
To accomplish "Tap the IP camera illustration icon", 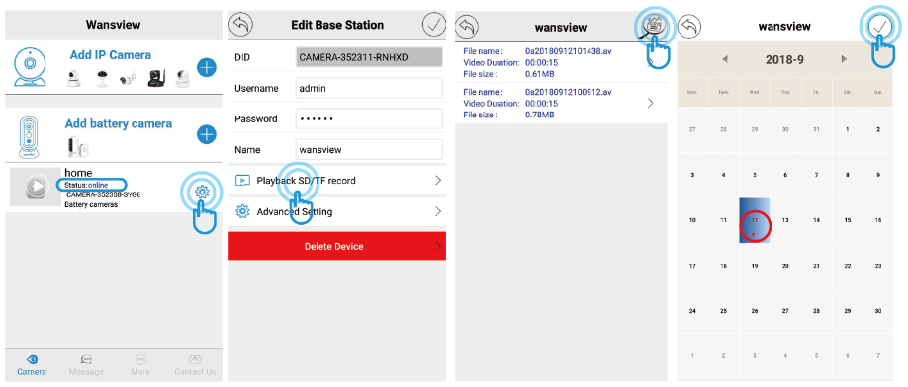I will click(30, 67).
